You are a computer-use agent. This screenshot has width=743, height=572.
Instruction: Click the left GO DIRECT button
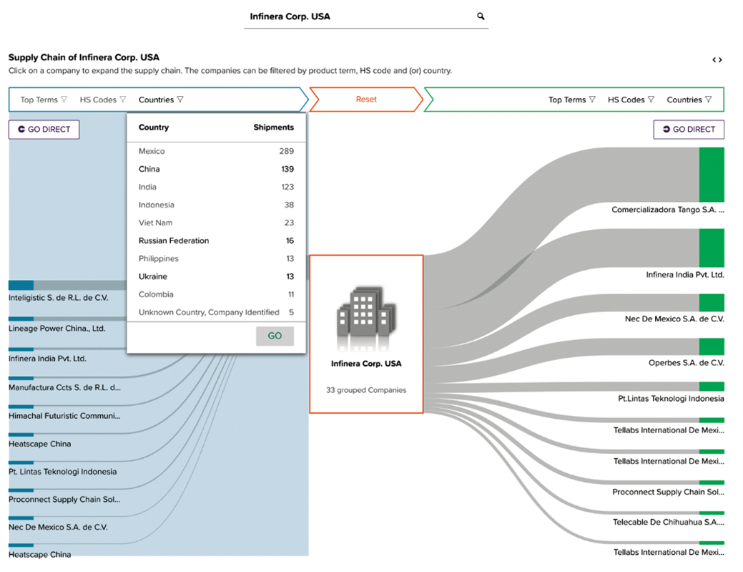[44, 130]
